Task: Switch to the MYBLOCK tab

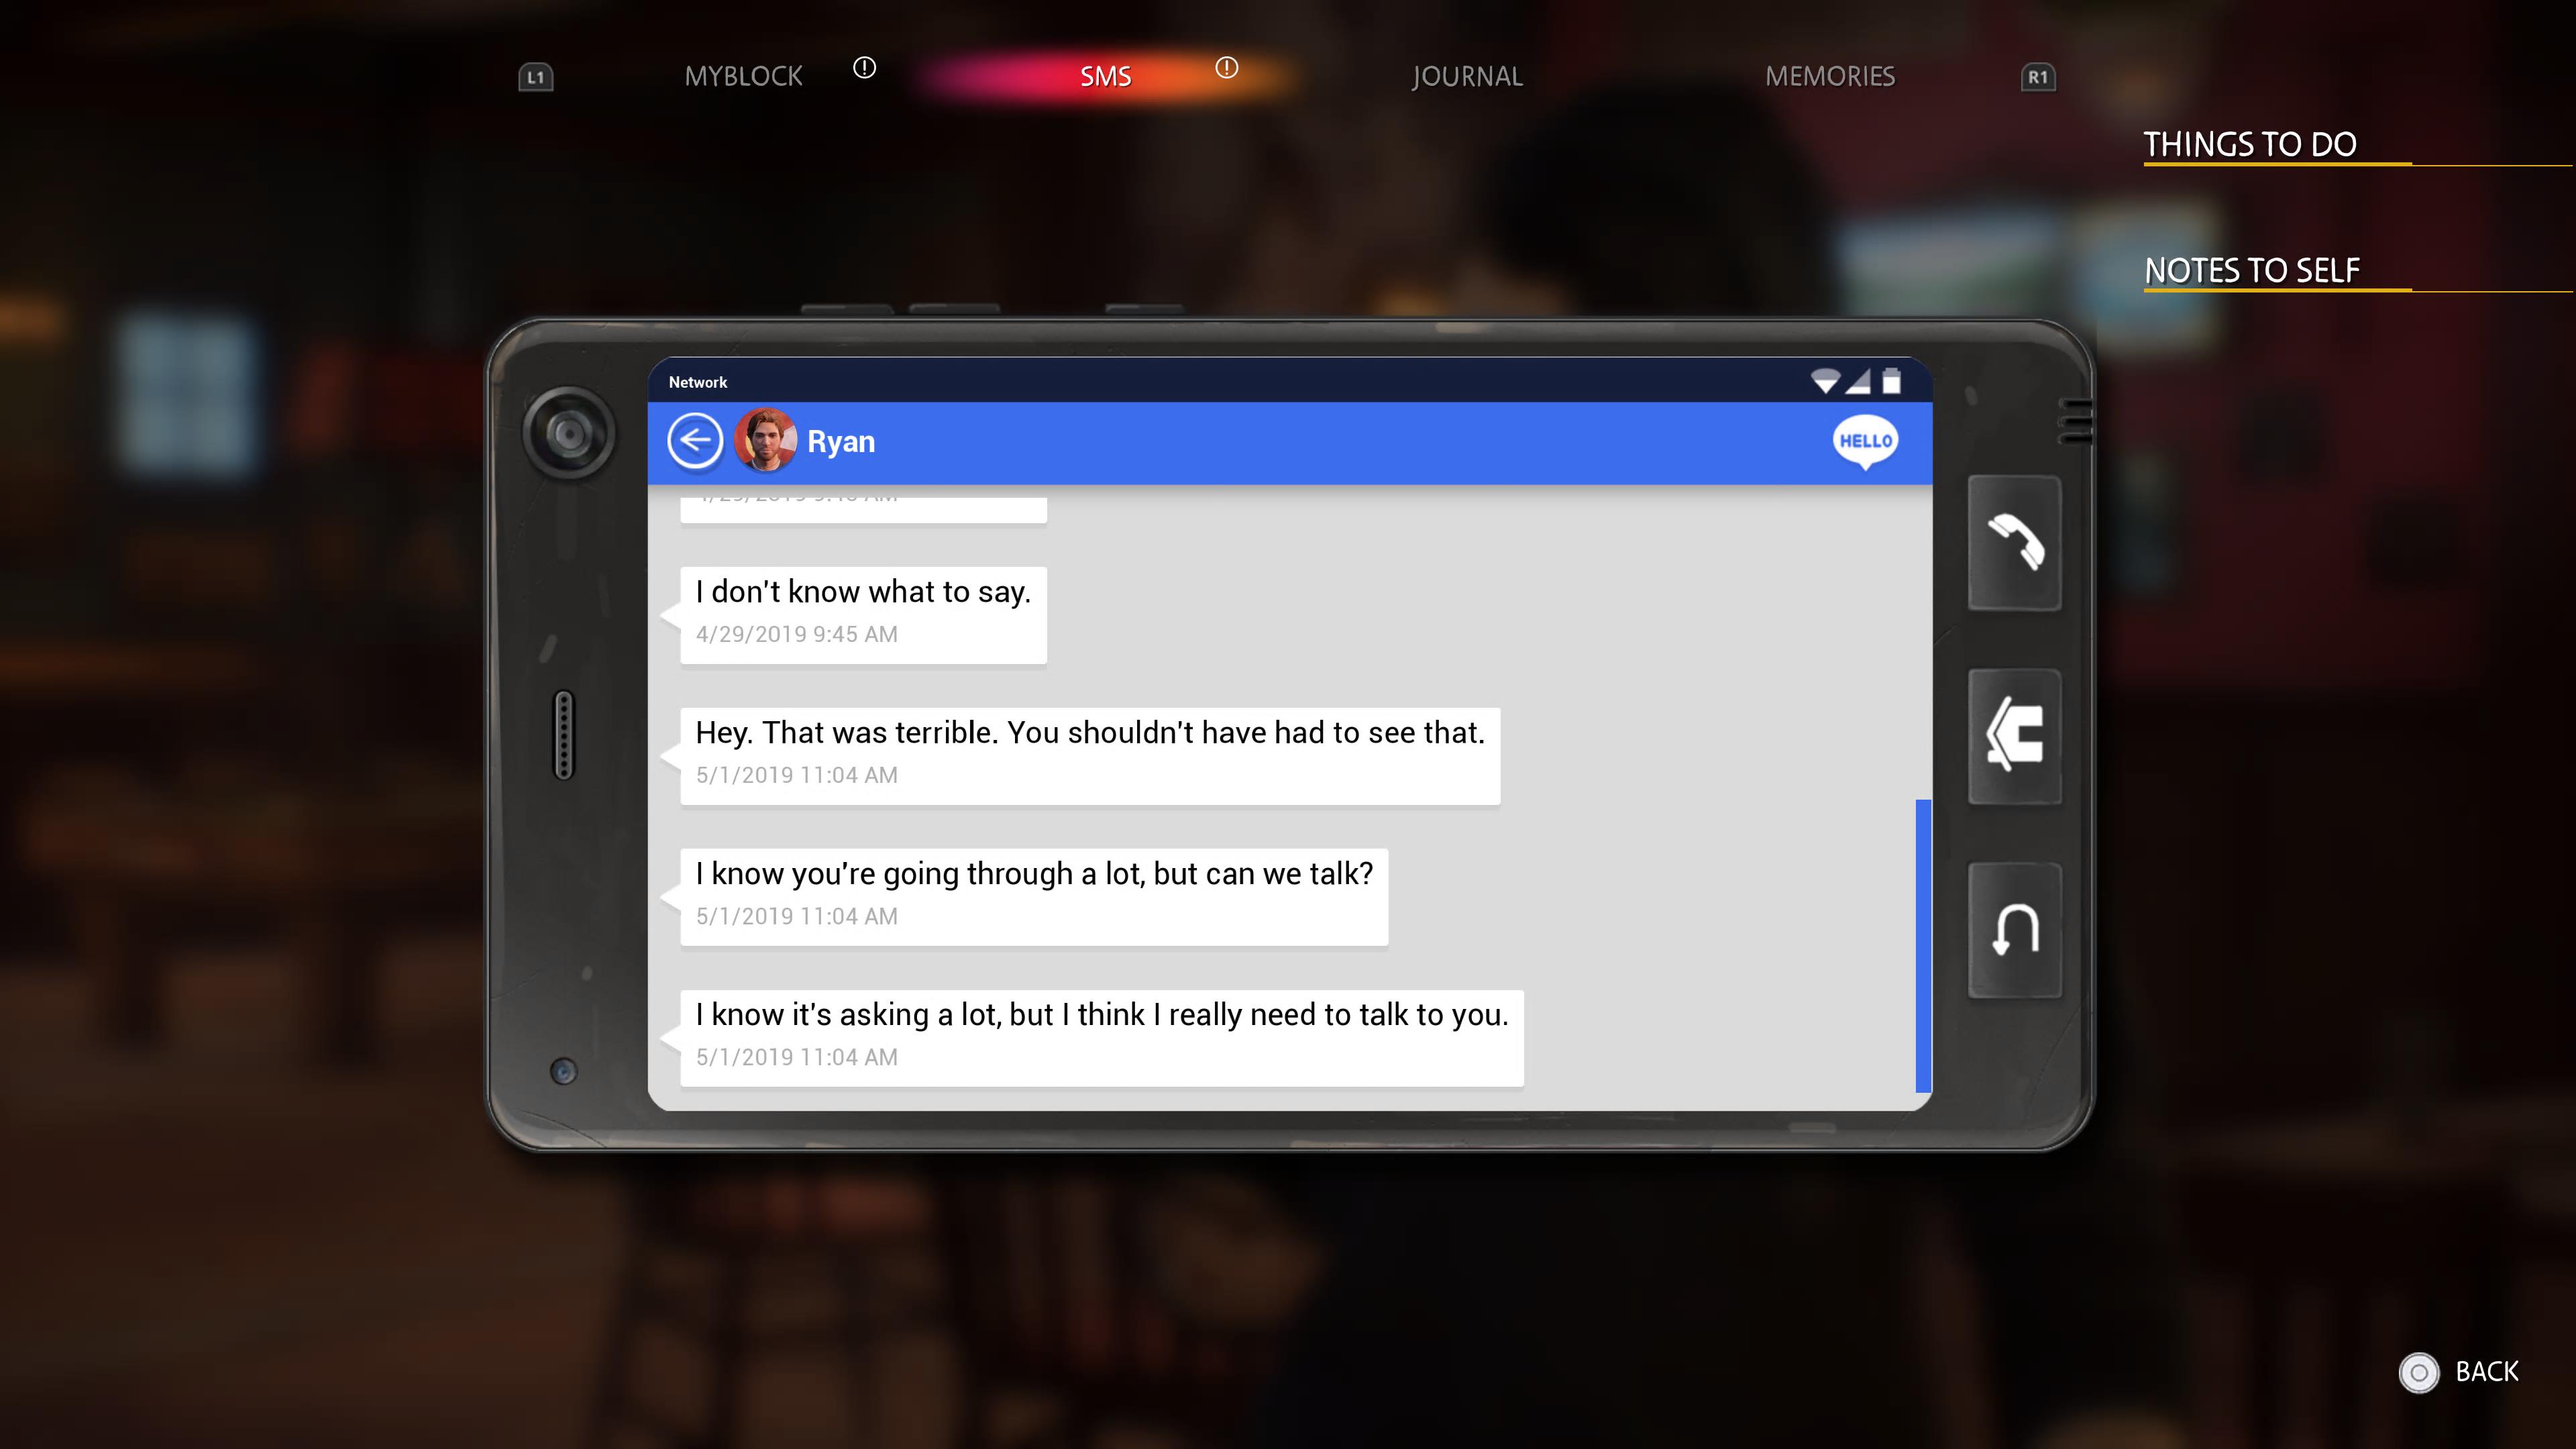Action: coord(743,77)
